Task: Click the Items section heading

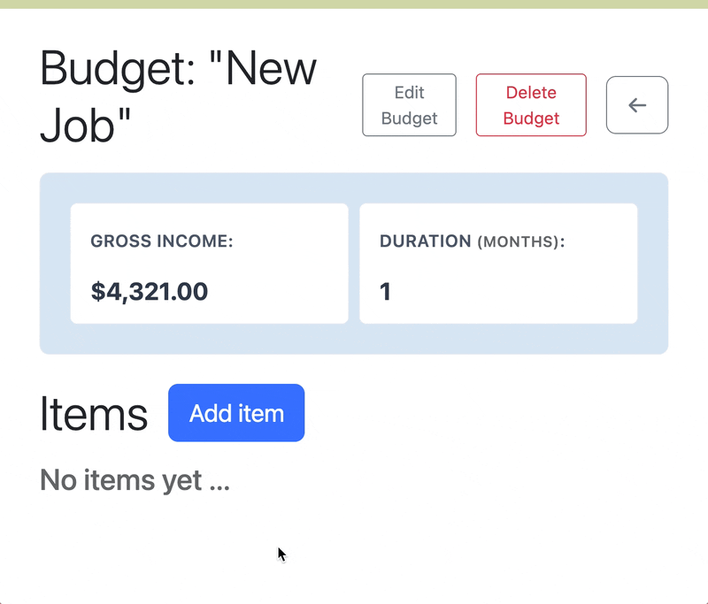Action: [93, 413]
